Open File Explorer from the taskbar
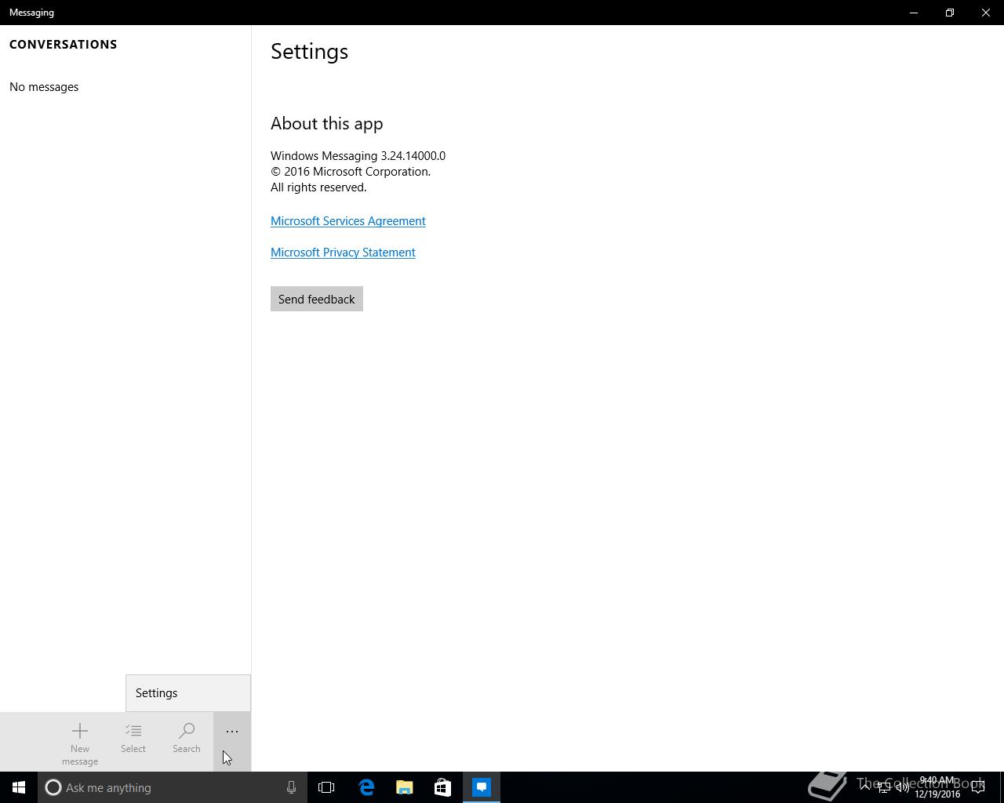1004x803 pixels. pyautogui.click(x=405, y=787)
